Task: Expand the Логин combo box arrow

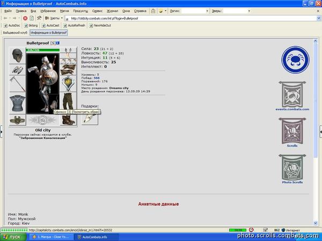Action: pyautogui.click(x=207, y=11)
